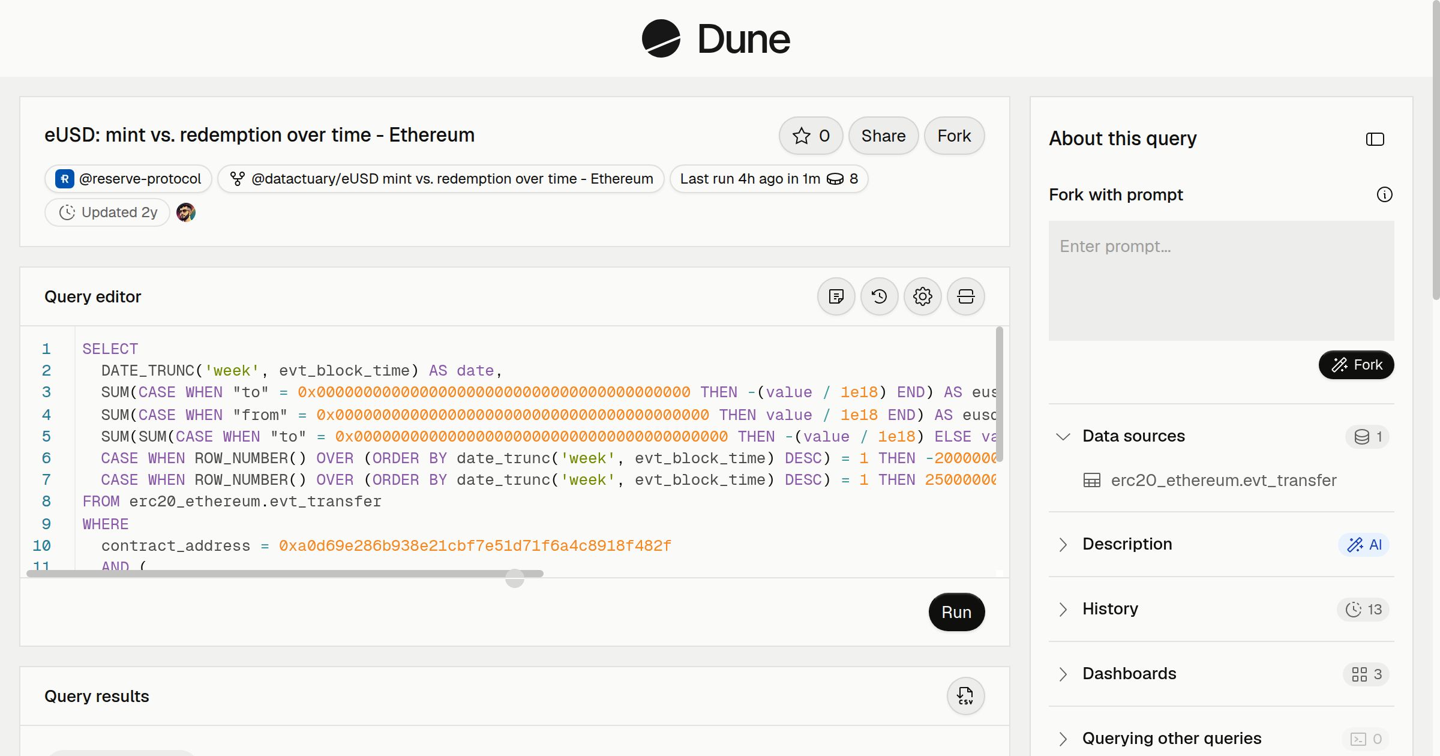
Task: Click the contract address value on line 10
Action: pos(475,545)
